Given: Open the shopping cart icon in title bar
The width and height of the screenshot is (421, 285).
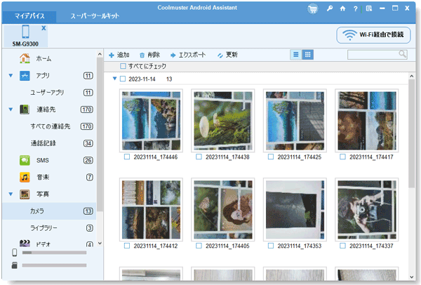Looking at the screenshot, I should (x=312, y=9).
